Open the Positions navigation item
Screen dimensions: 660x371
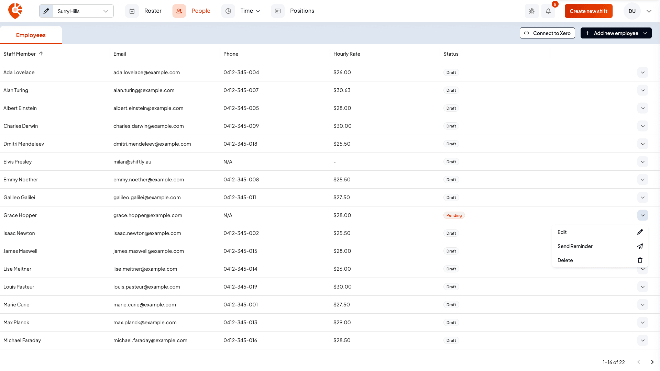coord(302,11)
